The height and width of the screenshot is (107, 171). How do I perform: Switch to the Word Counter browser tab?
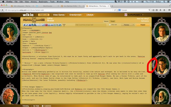(48, 6)
